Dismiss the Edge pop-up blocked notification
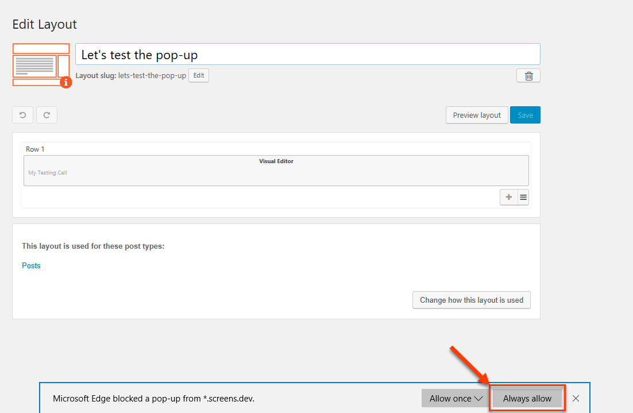The width and height of the screenshot is (633, 413). point(576,399)
